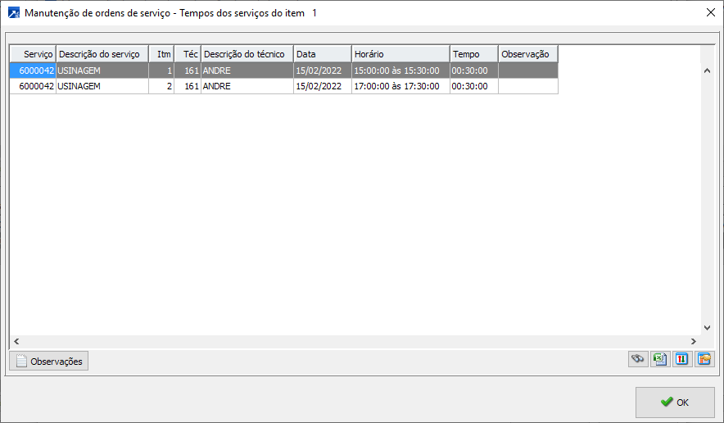Confirm with the OK button
724x423 pixels.
(x=675, y=403)
